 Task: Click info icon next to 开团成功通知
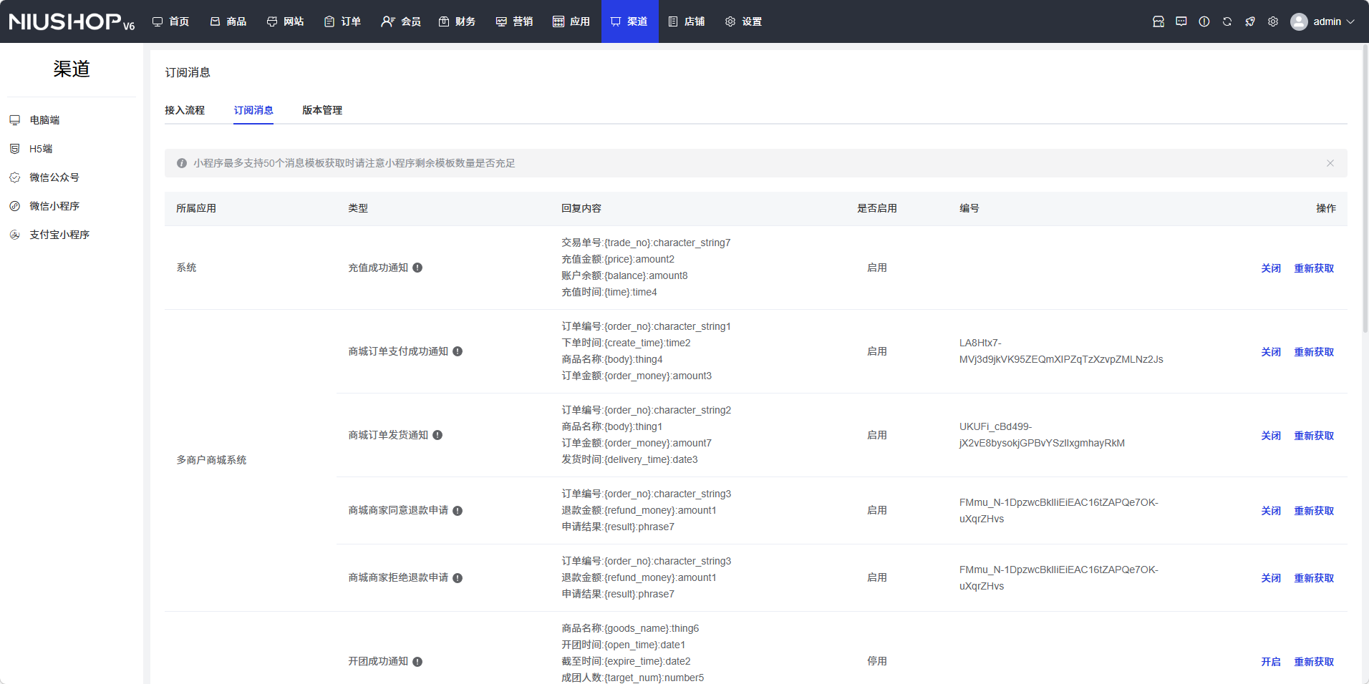(417, 662)
